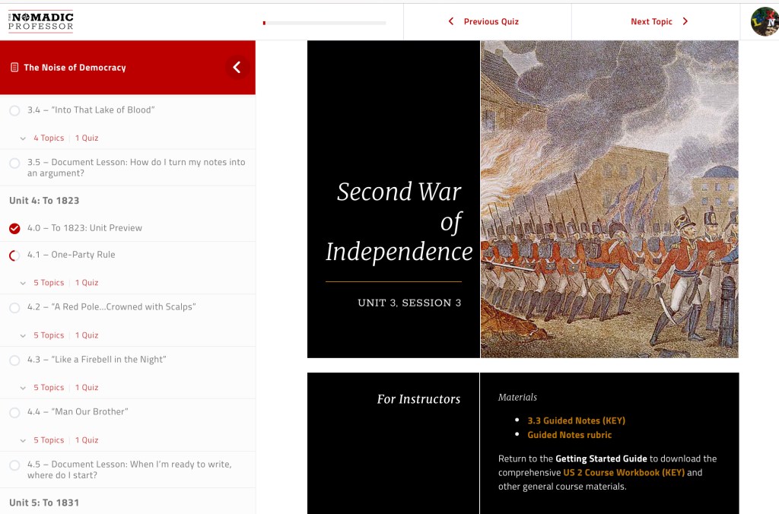Click the course progress bar

click(324, 23)
